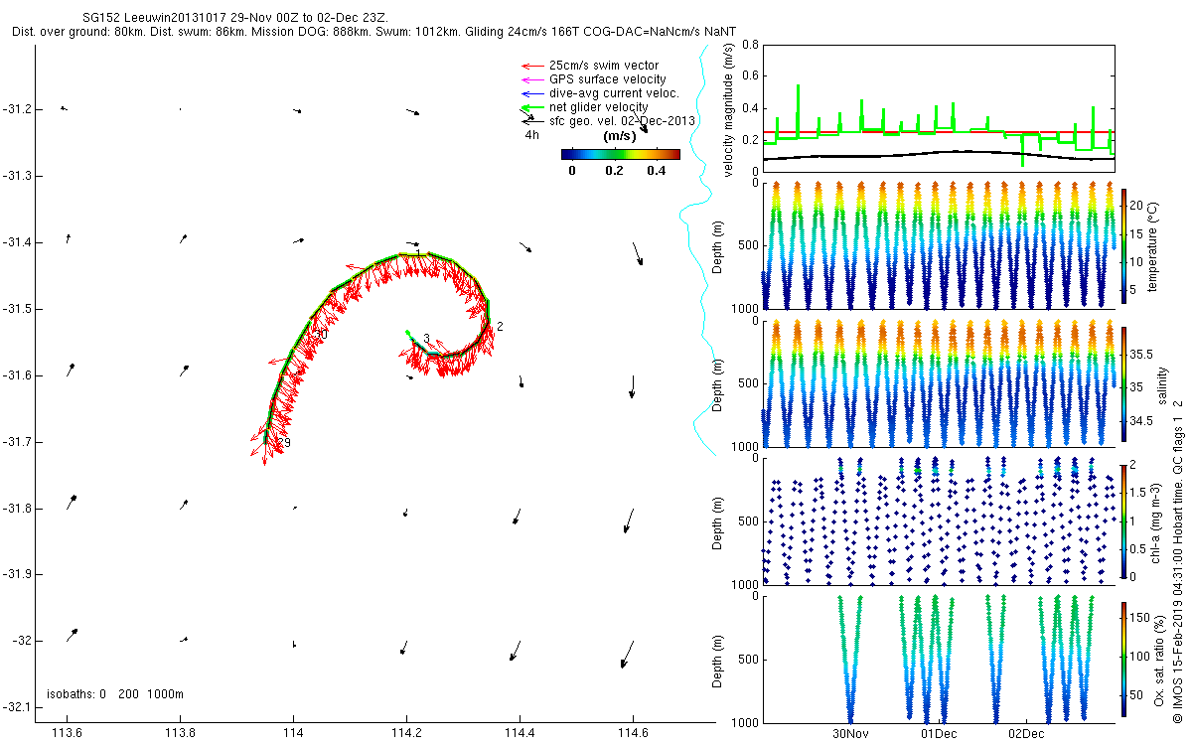This screenshot has width=1192, height=745.
Task: Click longitude tick label 114.2
Action: coord(406,732)
